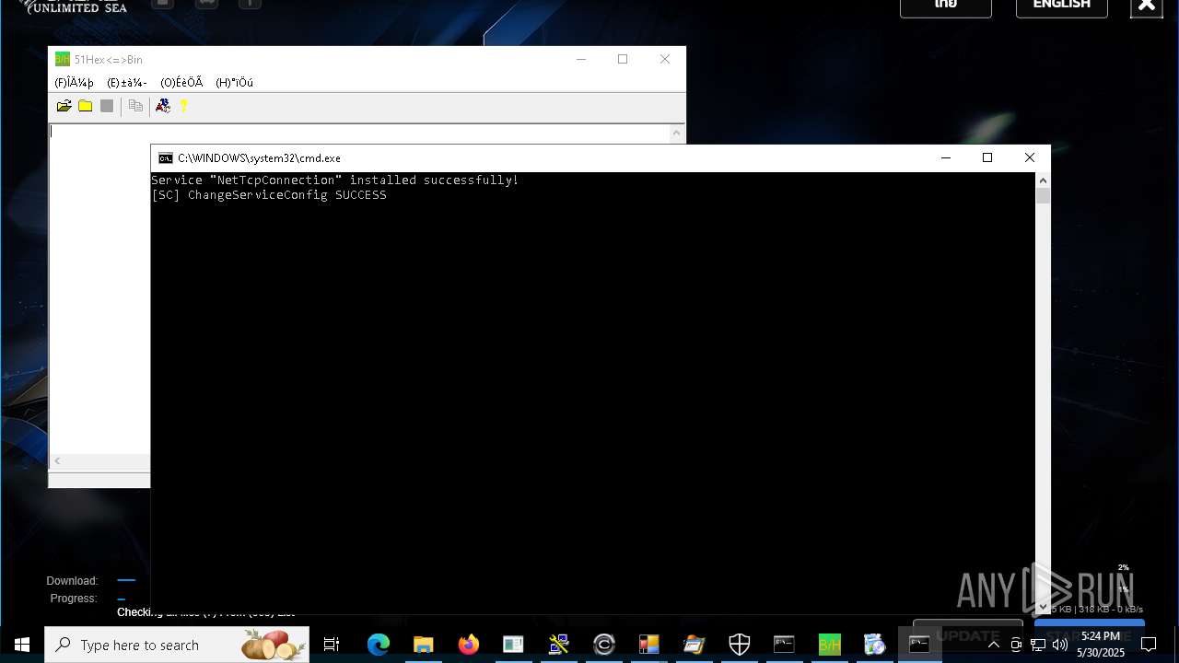1179x663 pixels.
Task: Click the 51Hex horizontal scrollbar left arrow
Action: pyautogui.click(x=57, y=460)
